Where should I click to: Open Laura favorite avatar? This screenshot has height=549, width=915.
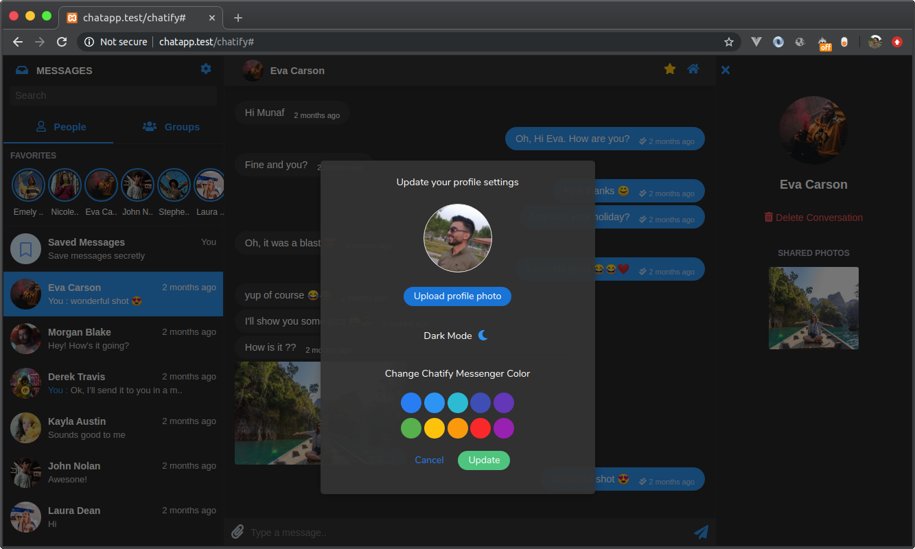209,185
